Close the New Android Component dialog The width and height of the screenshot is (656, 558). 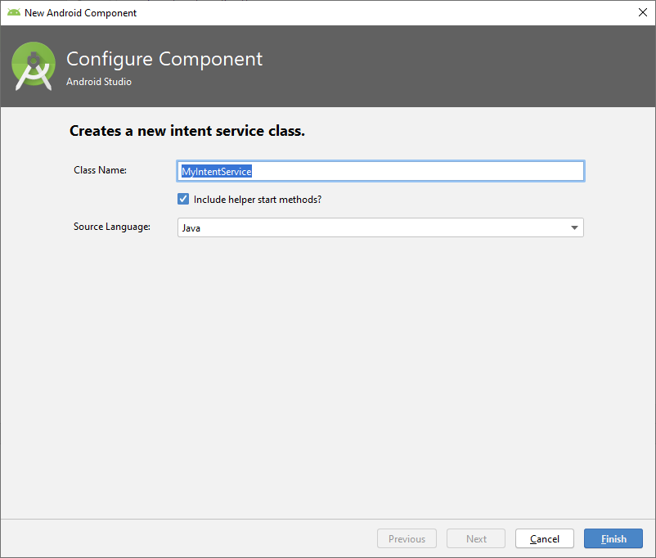point(642,12)
